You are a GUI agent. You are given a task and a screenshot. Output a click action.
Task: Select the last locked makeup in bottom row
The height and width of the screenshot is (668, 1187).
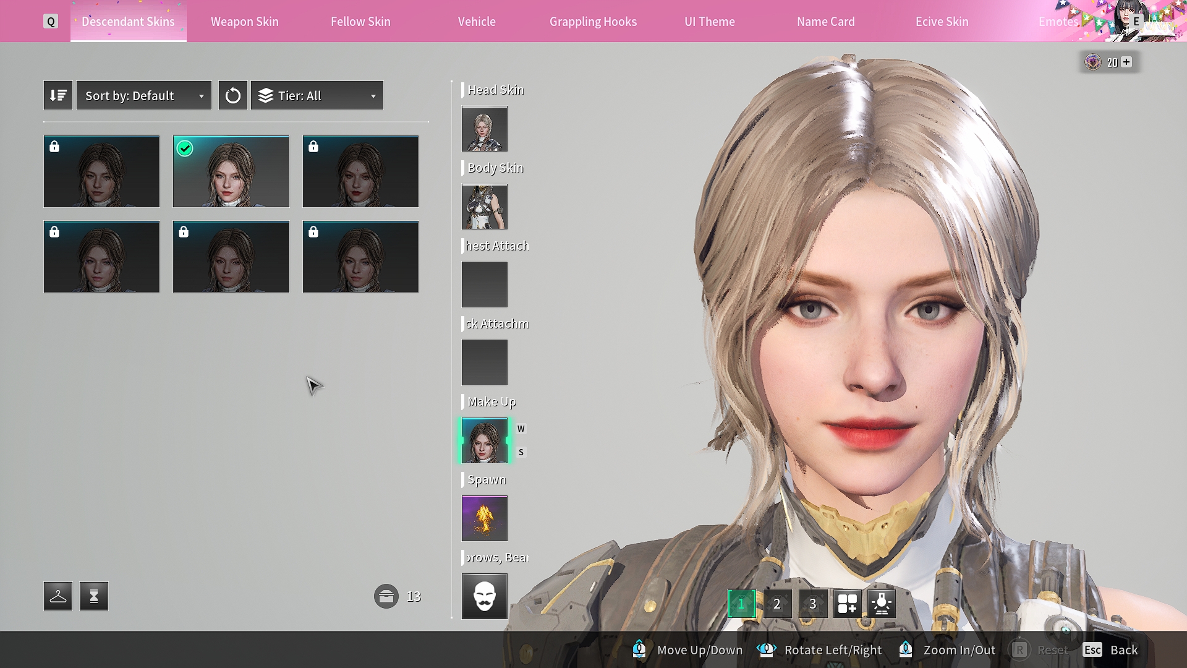click(x=360, y=257)
